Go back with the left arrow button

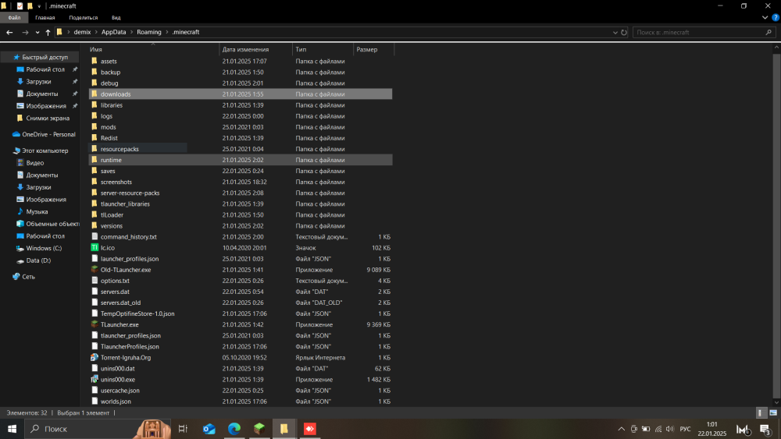(9, 32)
